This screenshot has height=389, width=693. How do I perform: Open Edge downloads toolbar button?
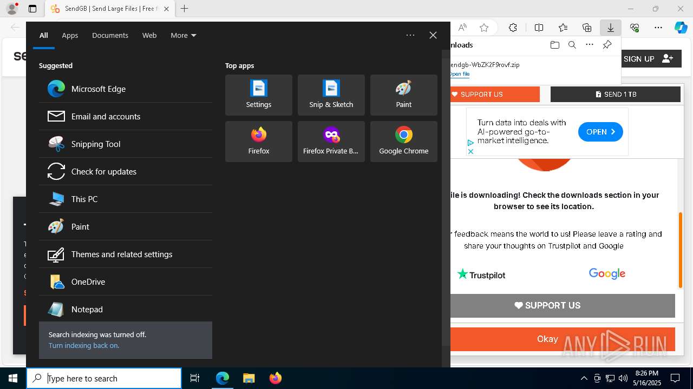[610, 27]
